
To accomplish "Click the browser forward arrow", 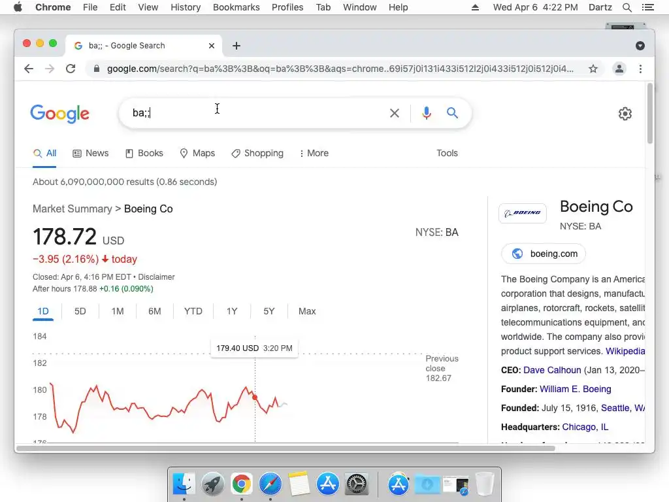I will (x=50, y=69).
